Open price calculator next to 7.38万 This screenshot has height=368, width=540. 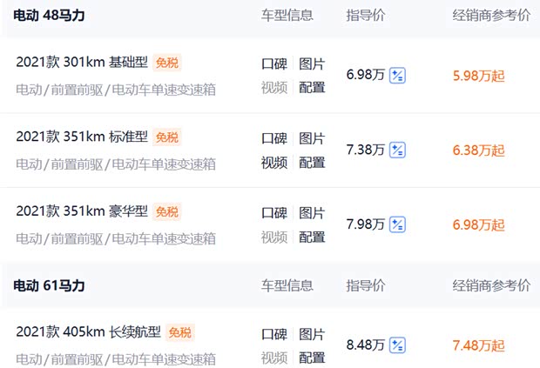point(397,151)
